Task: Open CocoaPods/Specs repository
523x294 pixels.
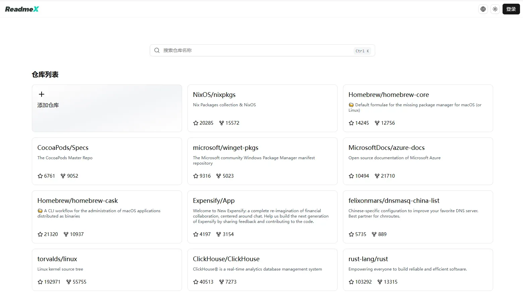Action: (63, 148)
